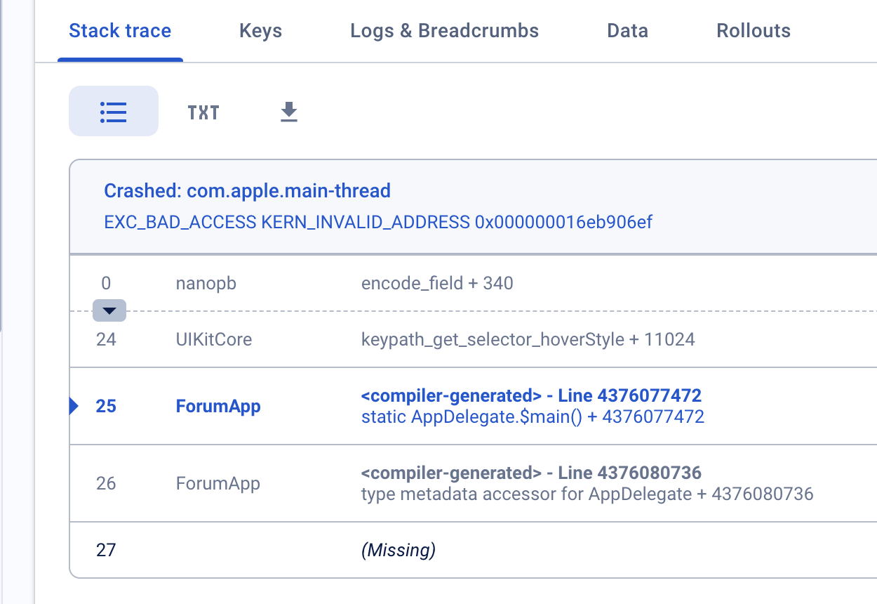The height and width of the screenshot is (604, 877).
Task: Click encode_field + 340 text
Action: tap(437, 284)
